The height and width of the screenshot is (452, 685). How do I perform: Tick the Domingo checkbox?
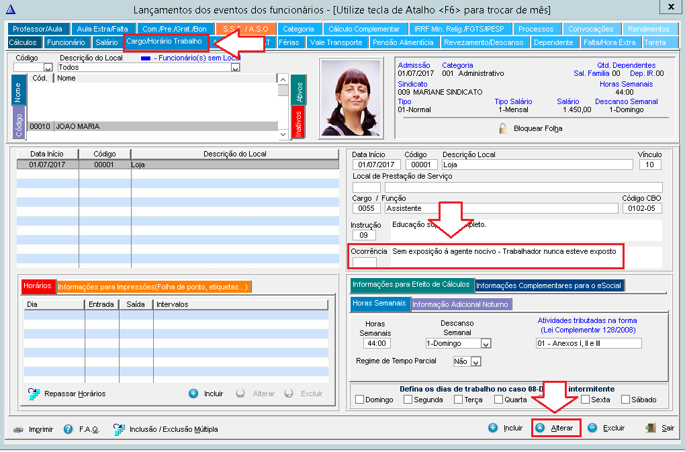point(359,399)
